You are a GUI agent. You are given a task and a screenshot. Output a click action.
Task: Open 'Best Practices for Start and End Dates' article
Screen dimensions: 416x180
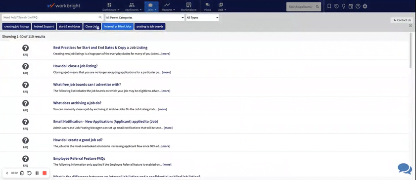[100, 47]
